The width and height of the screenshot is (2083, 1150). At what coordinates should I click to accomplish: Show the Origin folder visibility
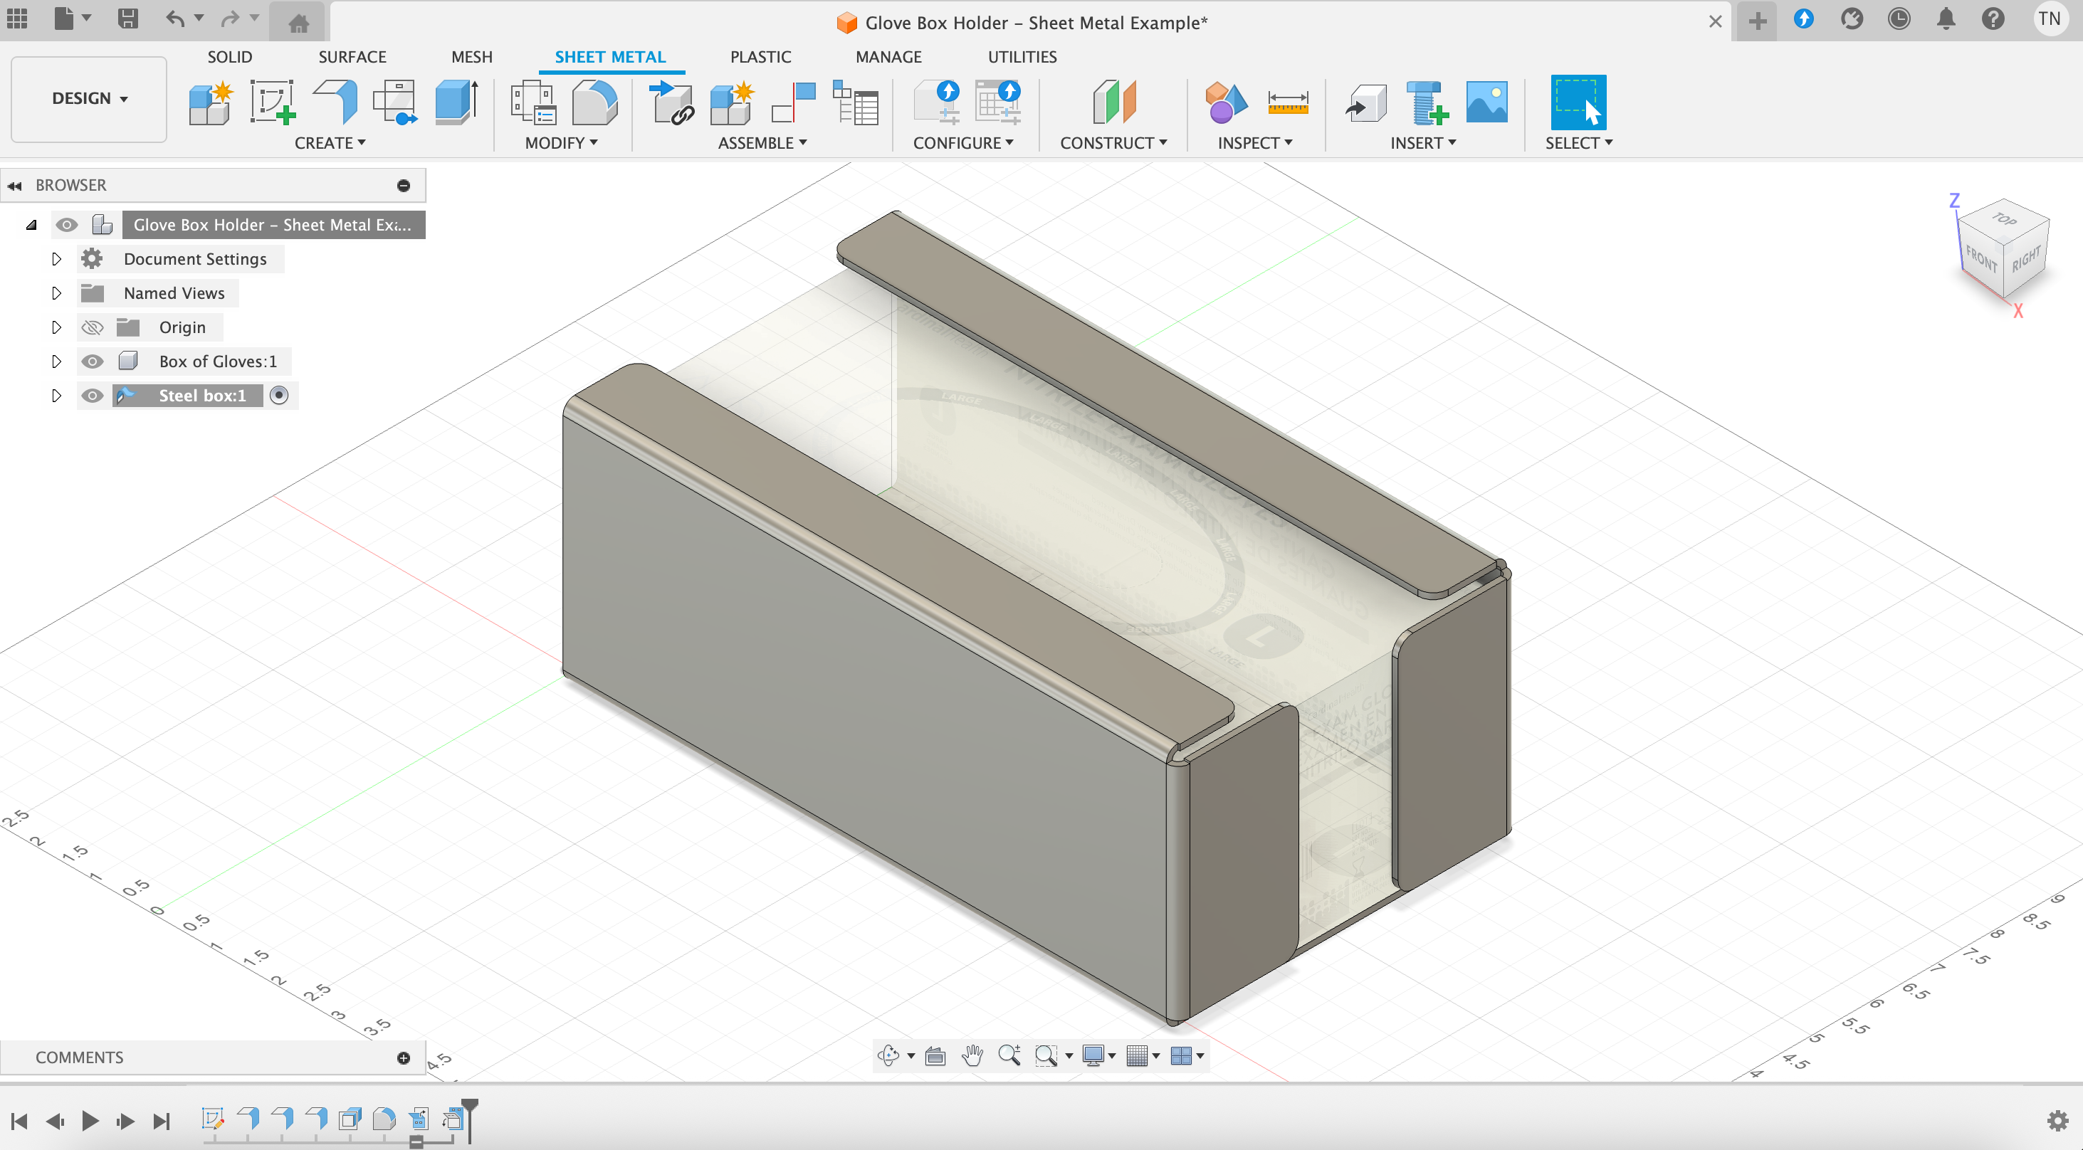pyautogui.click(x=92, y=327)
